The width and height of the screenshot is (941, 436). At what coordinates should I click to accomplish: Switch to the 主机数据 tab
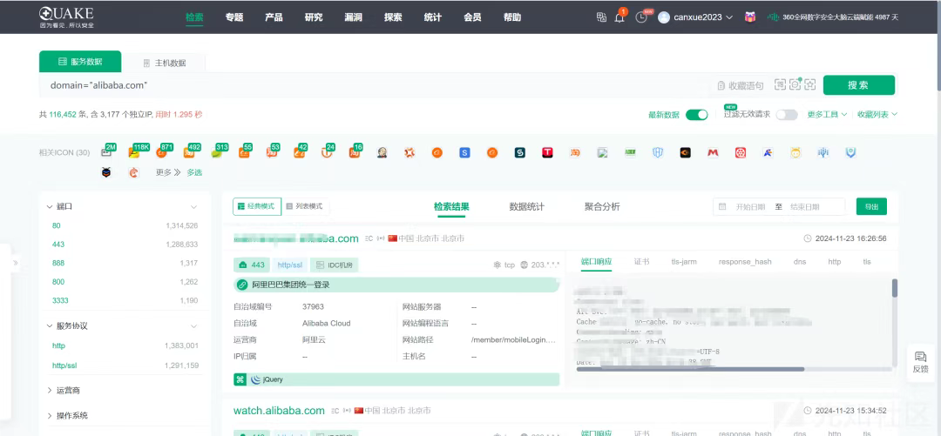pyautogui.click(x=165, y=63)
